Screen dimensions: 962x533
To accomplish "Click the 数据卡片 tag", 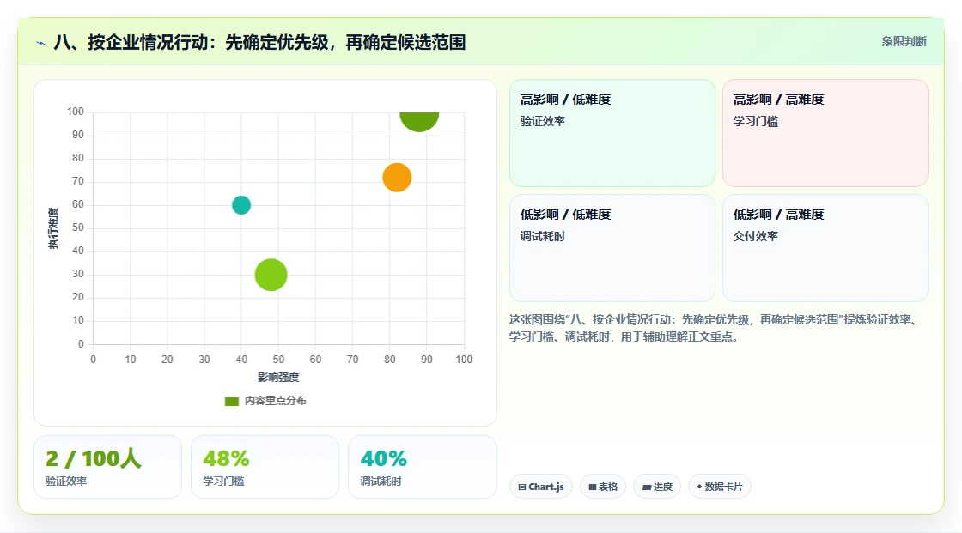I will 720,487.
